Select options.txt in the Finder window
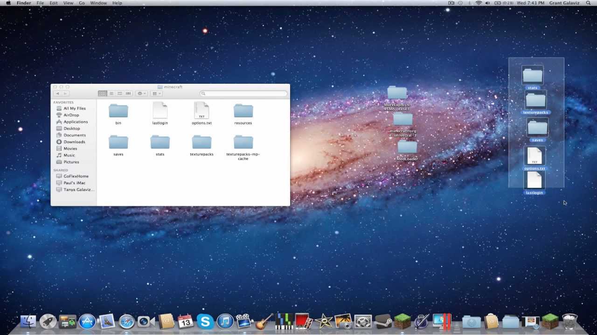Viewport: 597px width, 335px height. [x=201, y=114]
